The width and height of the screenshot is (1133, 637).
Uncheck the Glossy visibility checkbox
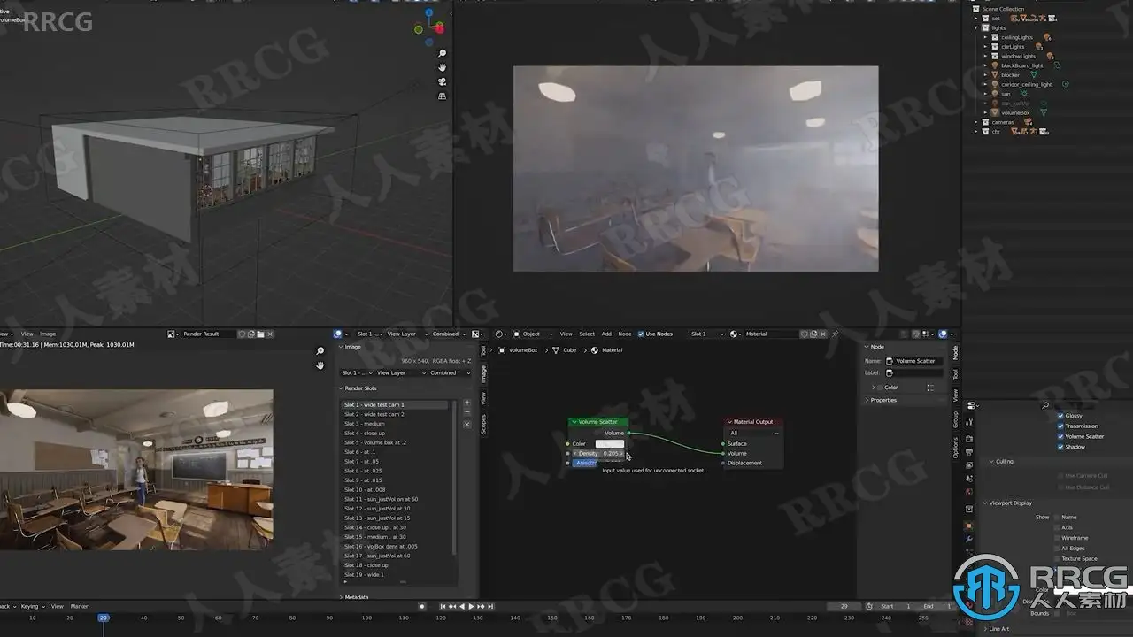pos(1061,416)
